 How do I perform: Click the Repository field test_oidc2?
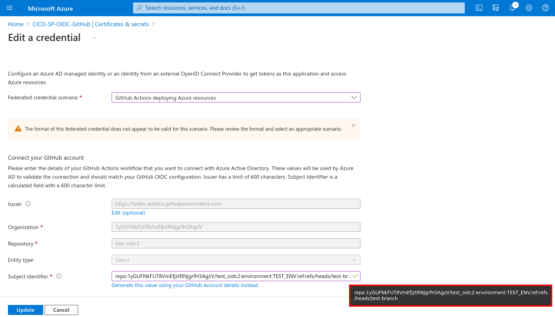236,244
